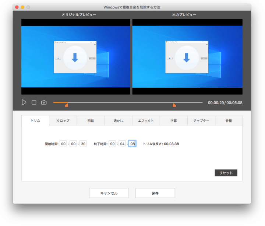Screen dimensions: 265x226
Task: Click the 00:00:29 / 00:05:08 time readout
Action: point(225,102)
